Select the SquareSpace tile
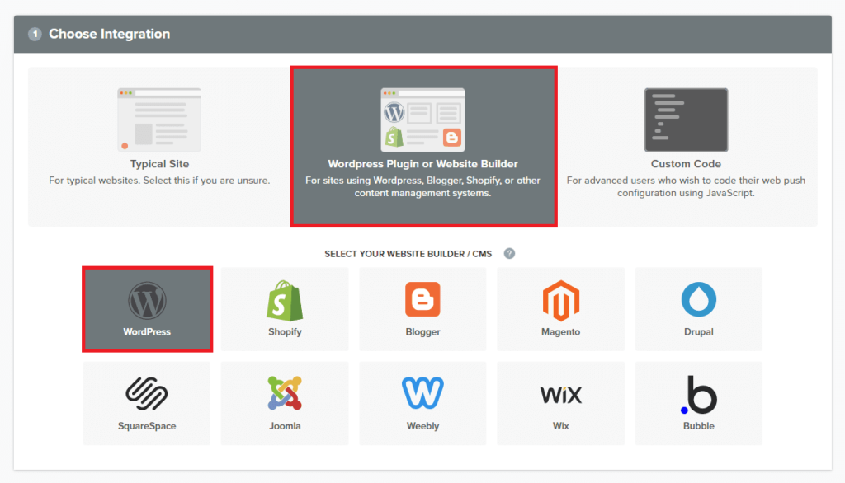 click(147, 403)
